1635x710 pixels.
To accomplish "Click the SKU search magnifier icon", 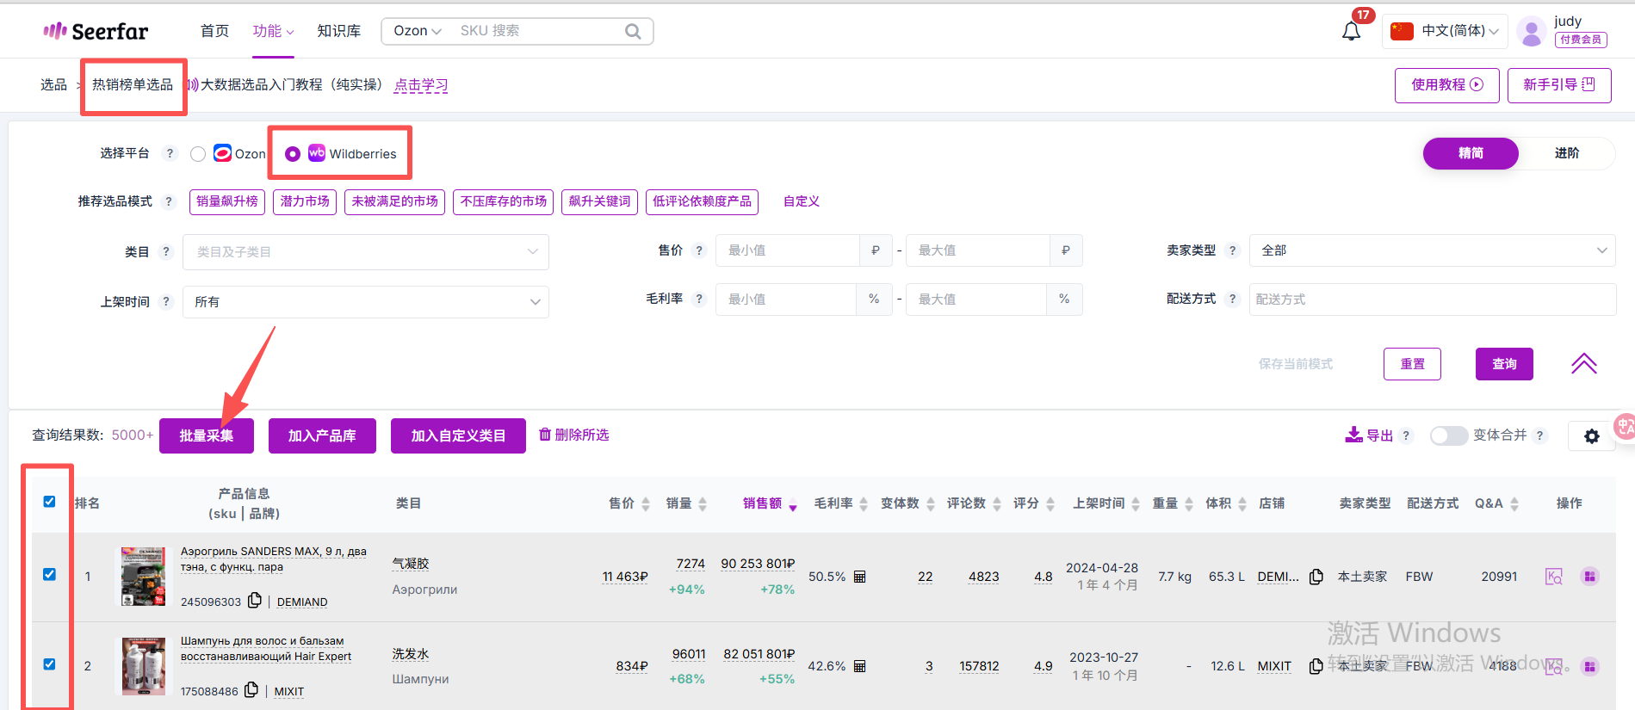I will (633, 32).
